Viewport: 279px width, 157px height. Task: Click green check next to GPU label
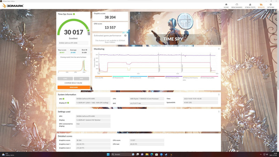(x=63, y=99)
